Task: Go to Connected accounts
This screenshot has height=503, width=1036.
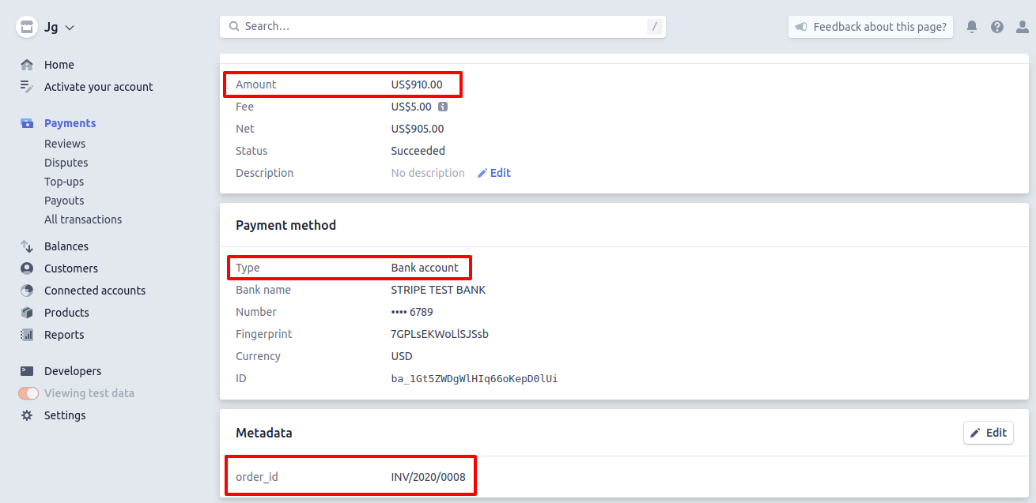Action: pos(95,291)
